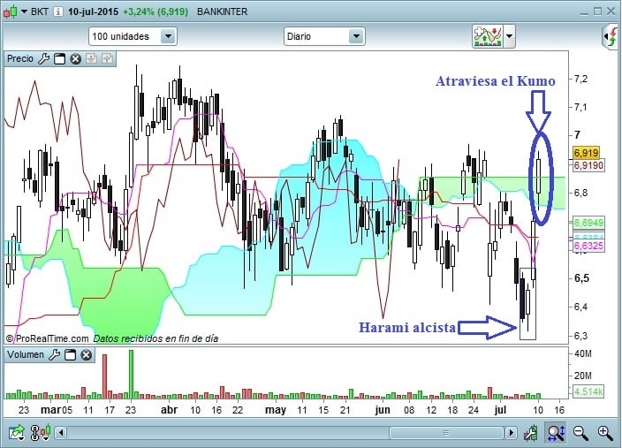Screen dimensions: 622x448
Task: Maximize the Precio panel window icon
Action: tap(59, 58)
